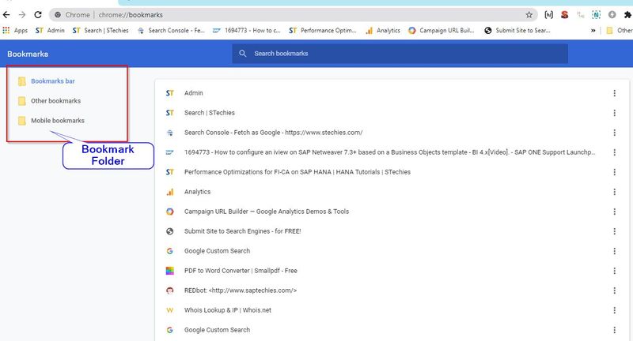Open more actions for Whois Lookup row
Screen dimensions: 633x341
pyautogui.click(x=614, y=310)
